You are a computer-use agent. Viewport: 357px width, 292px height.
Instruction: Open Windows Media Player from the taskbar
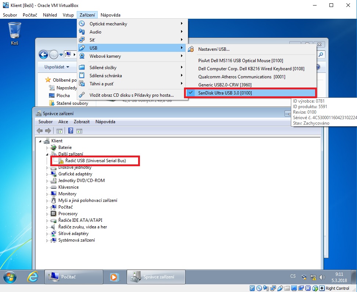tap(114, 277)
